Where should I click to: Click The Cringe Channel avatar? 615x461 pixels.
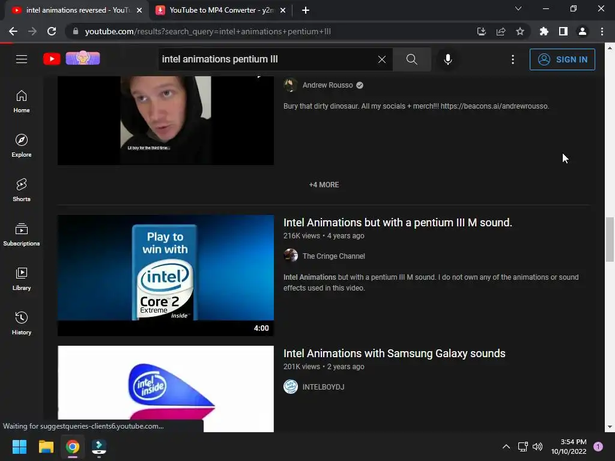[291, 256]
